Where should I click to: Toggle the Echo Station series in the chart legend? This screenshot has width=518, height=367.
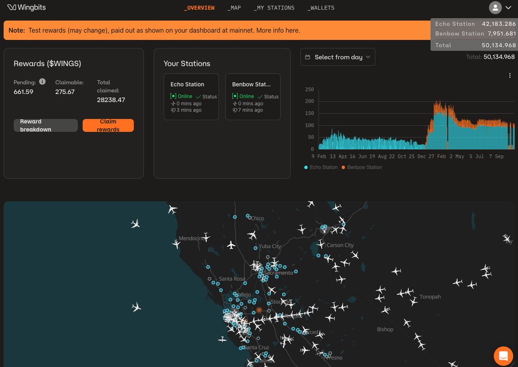pos(321,167)
